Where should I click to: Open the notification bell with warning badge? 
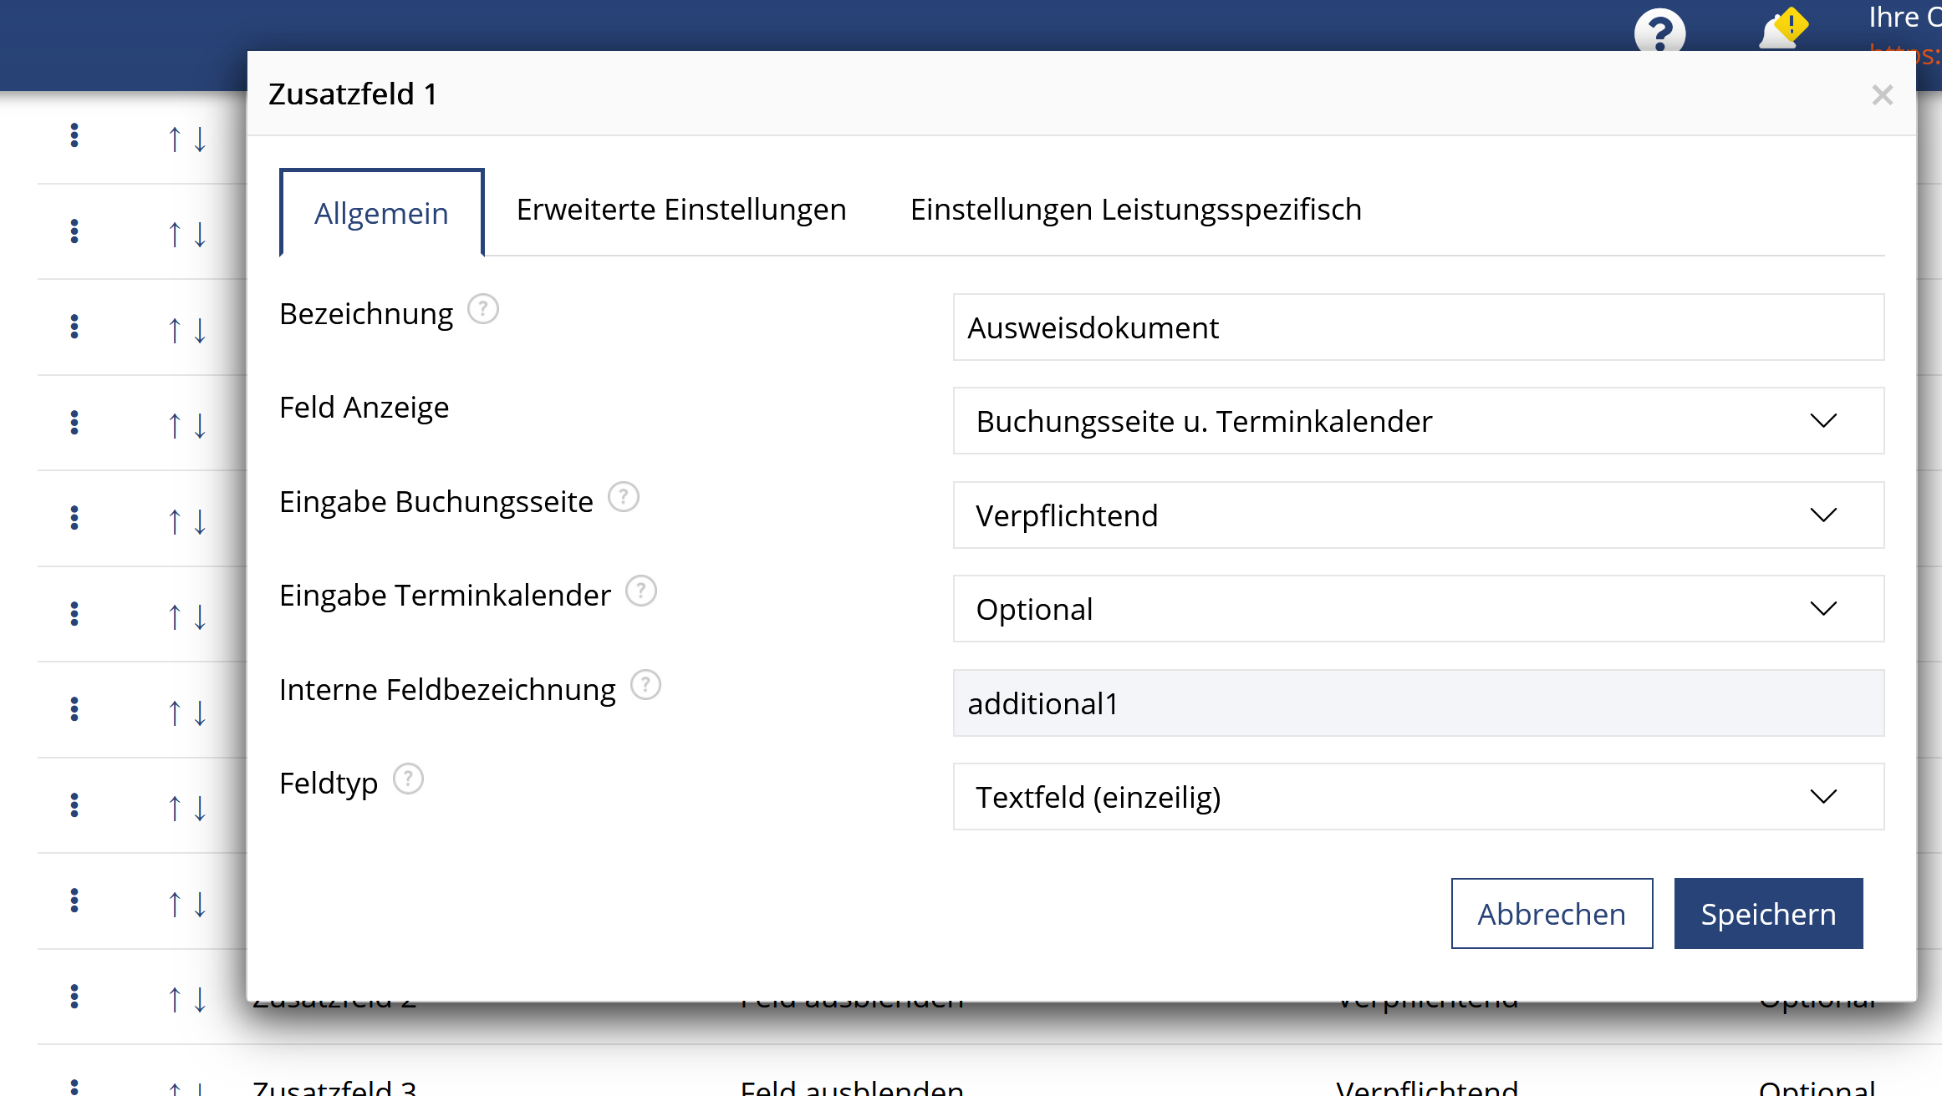pyautogui.click(x=1782, y=29)
